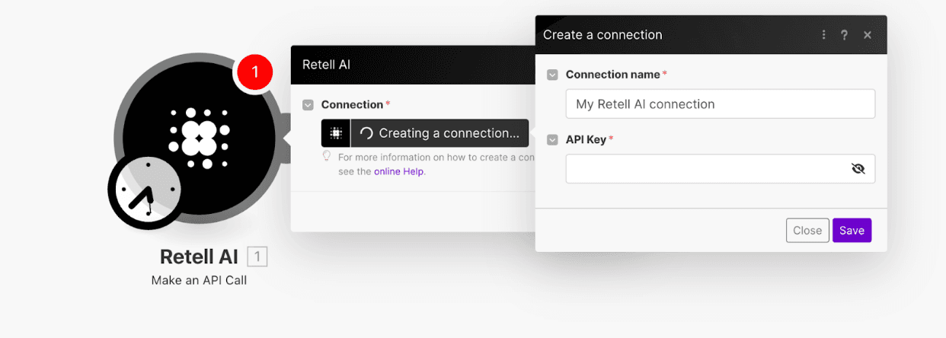Collapse the Connection field toggle in Retell AI panel
946x338 pixels.
(308, 105)
